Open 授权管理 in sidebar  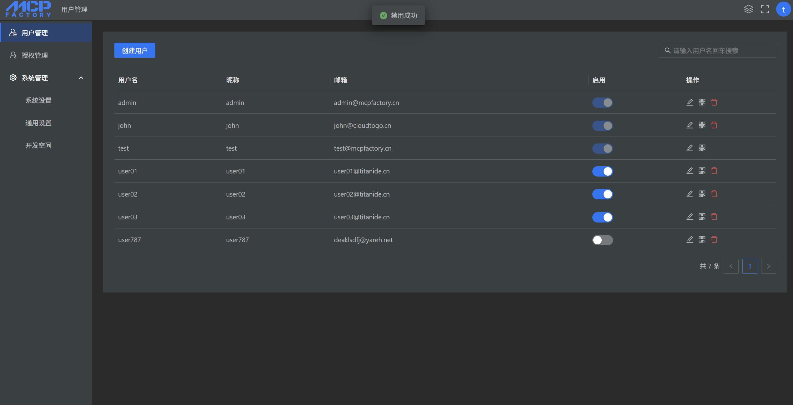click(34, 55)
